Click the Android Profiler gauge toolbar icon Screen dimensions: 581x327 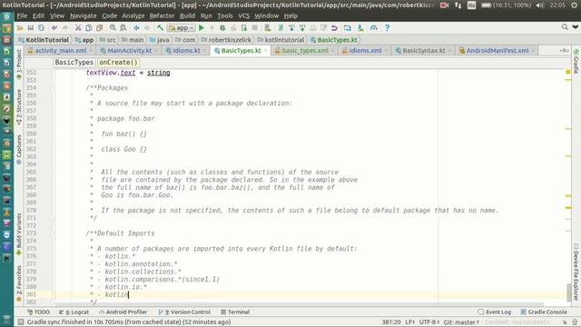click(373, 28)
